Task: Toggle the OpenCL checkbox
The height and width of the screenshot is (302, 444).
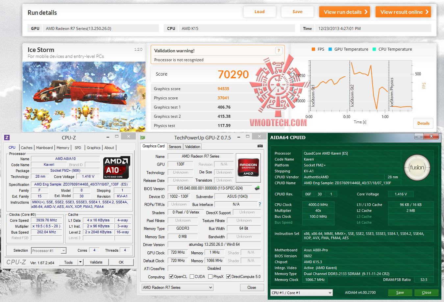Action: (171, 277)
